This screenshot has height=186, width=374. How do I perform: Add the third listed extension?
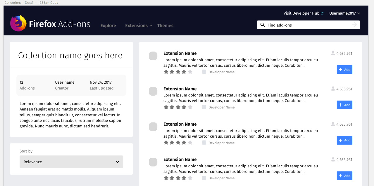pyautogui.click(x=344, y=140)
